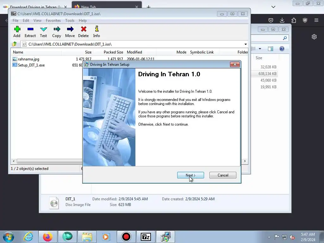Click the Extract toolbar icon
This screenshot has height=243, width=324.
[30, 32]
